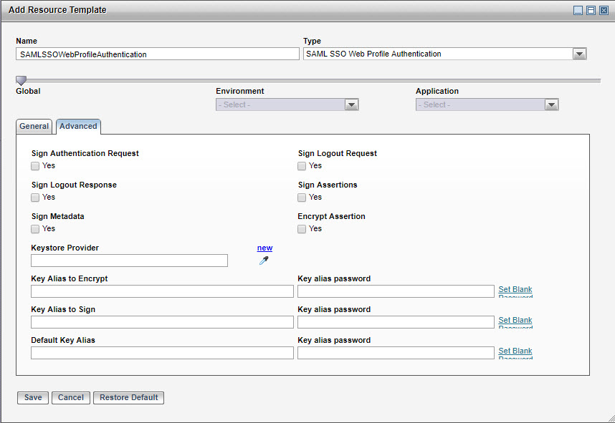Enable Sign Authentication Request checkbox
615x423 pixels.
point(35,166)
